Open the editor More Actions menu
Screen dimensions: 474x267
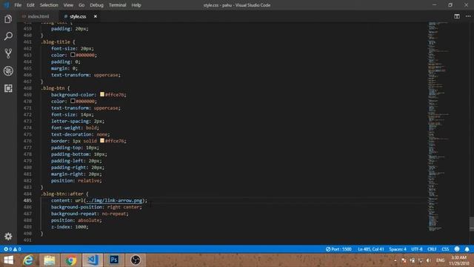(x=468, y=16)
